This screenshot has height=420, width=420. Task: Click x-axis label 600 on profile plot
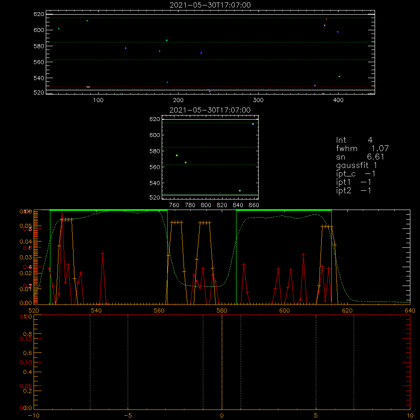pyautogui.click(x=284, y=310)
